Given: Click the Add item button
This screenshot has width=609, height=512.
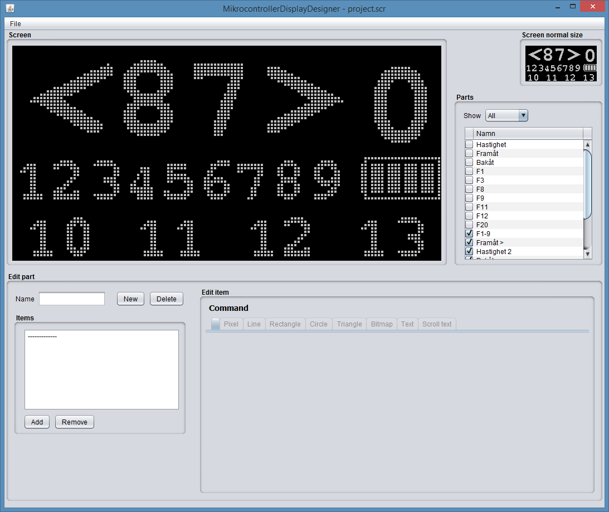Looking at the screenshot, I should coord(37,422).
